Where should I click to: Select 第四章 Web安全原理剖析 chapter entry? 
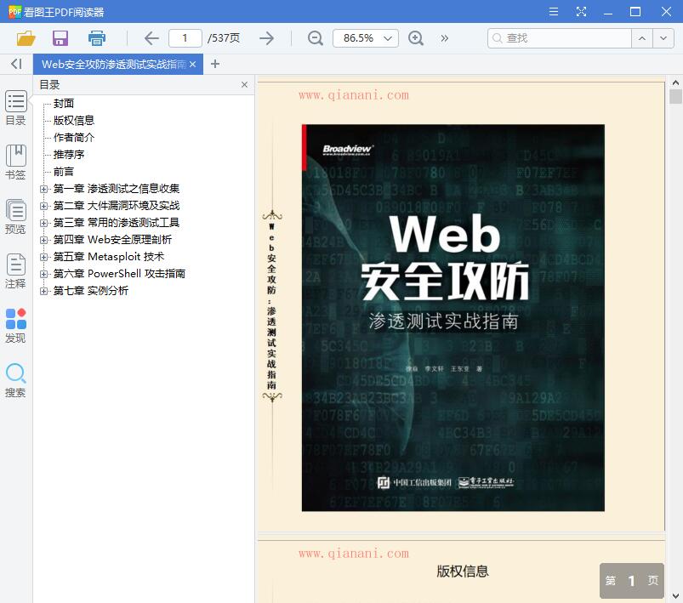[x=112, y=240]
